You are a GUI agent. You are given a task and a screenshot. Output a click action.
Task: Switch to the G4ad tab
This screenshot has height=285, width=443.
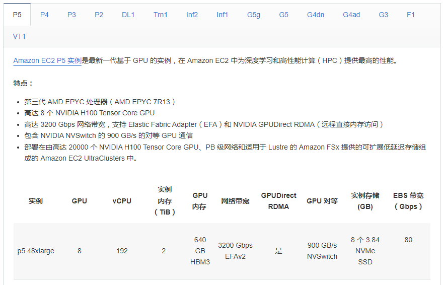pos(351,15)
